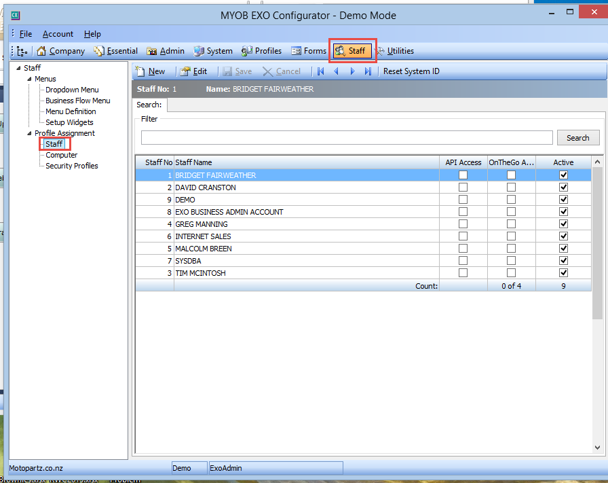The height and width of the screenshot is (483, 608).
Task: Click the scroll down arrow of staff grid
Action: [x=598, y=447]
